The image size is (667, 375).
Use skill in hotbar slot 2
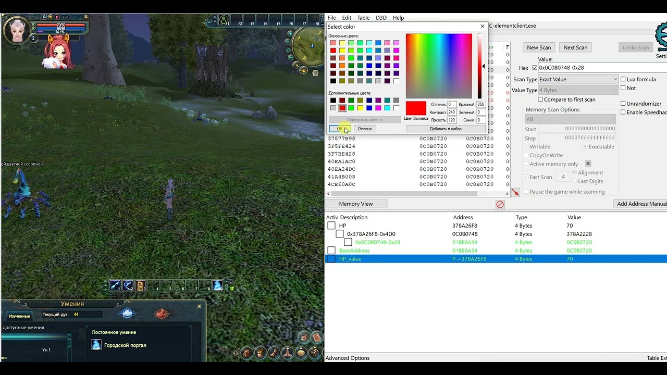pyautogui.click(x=128, y=285)
